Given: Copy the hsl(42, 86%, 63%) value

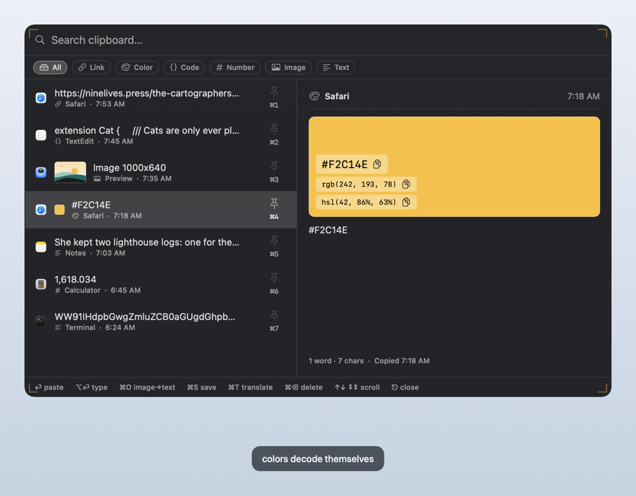Looking at the screenshot, I should click(x=406, y=202).
